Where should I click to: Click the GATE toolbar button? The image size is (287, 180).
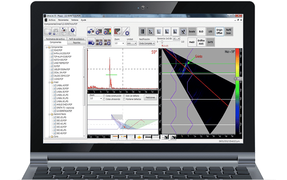[210, 42]
